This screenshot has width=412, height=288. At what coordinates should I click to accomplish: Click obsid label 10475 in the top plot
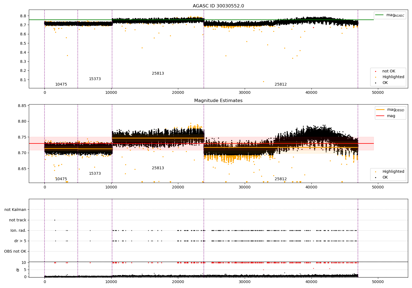pyautogui.click(x=61, y=84)
